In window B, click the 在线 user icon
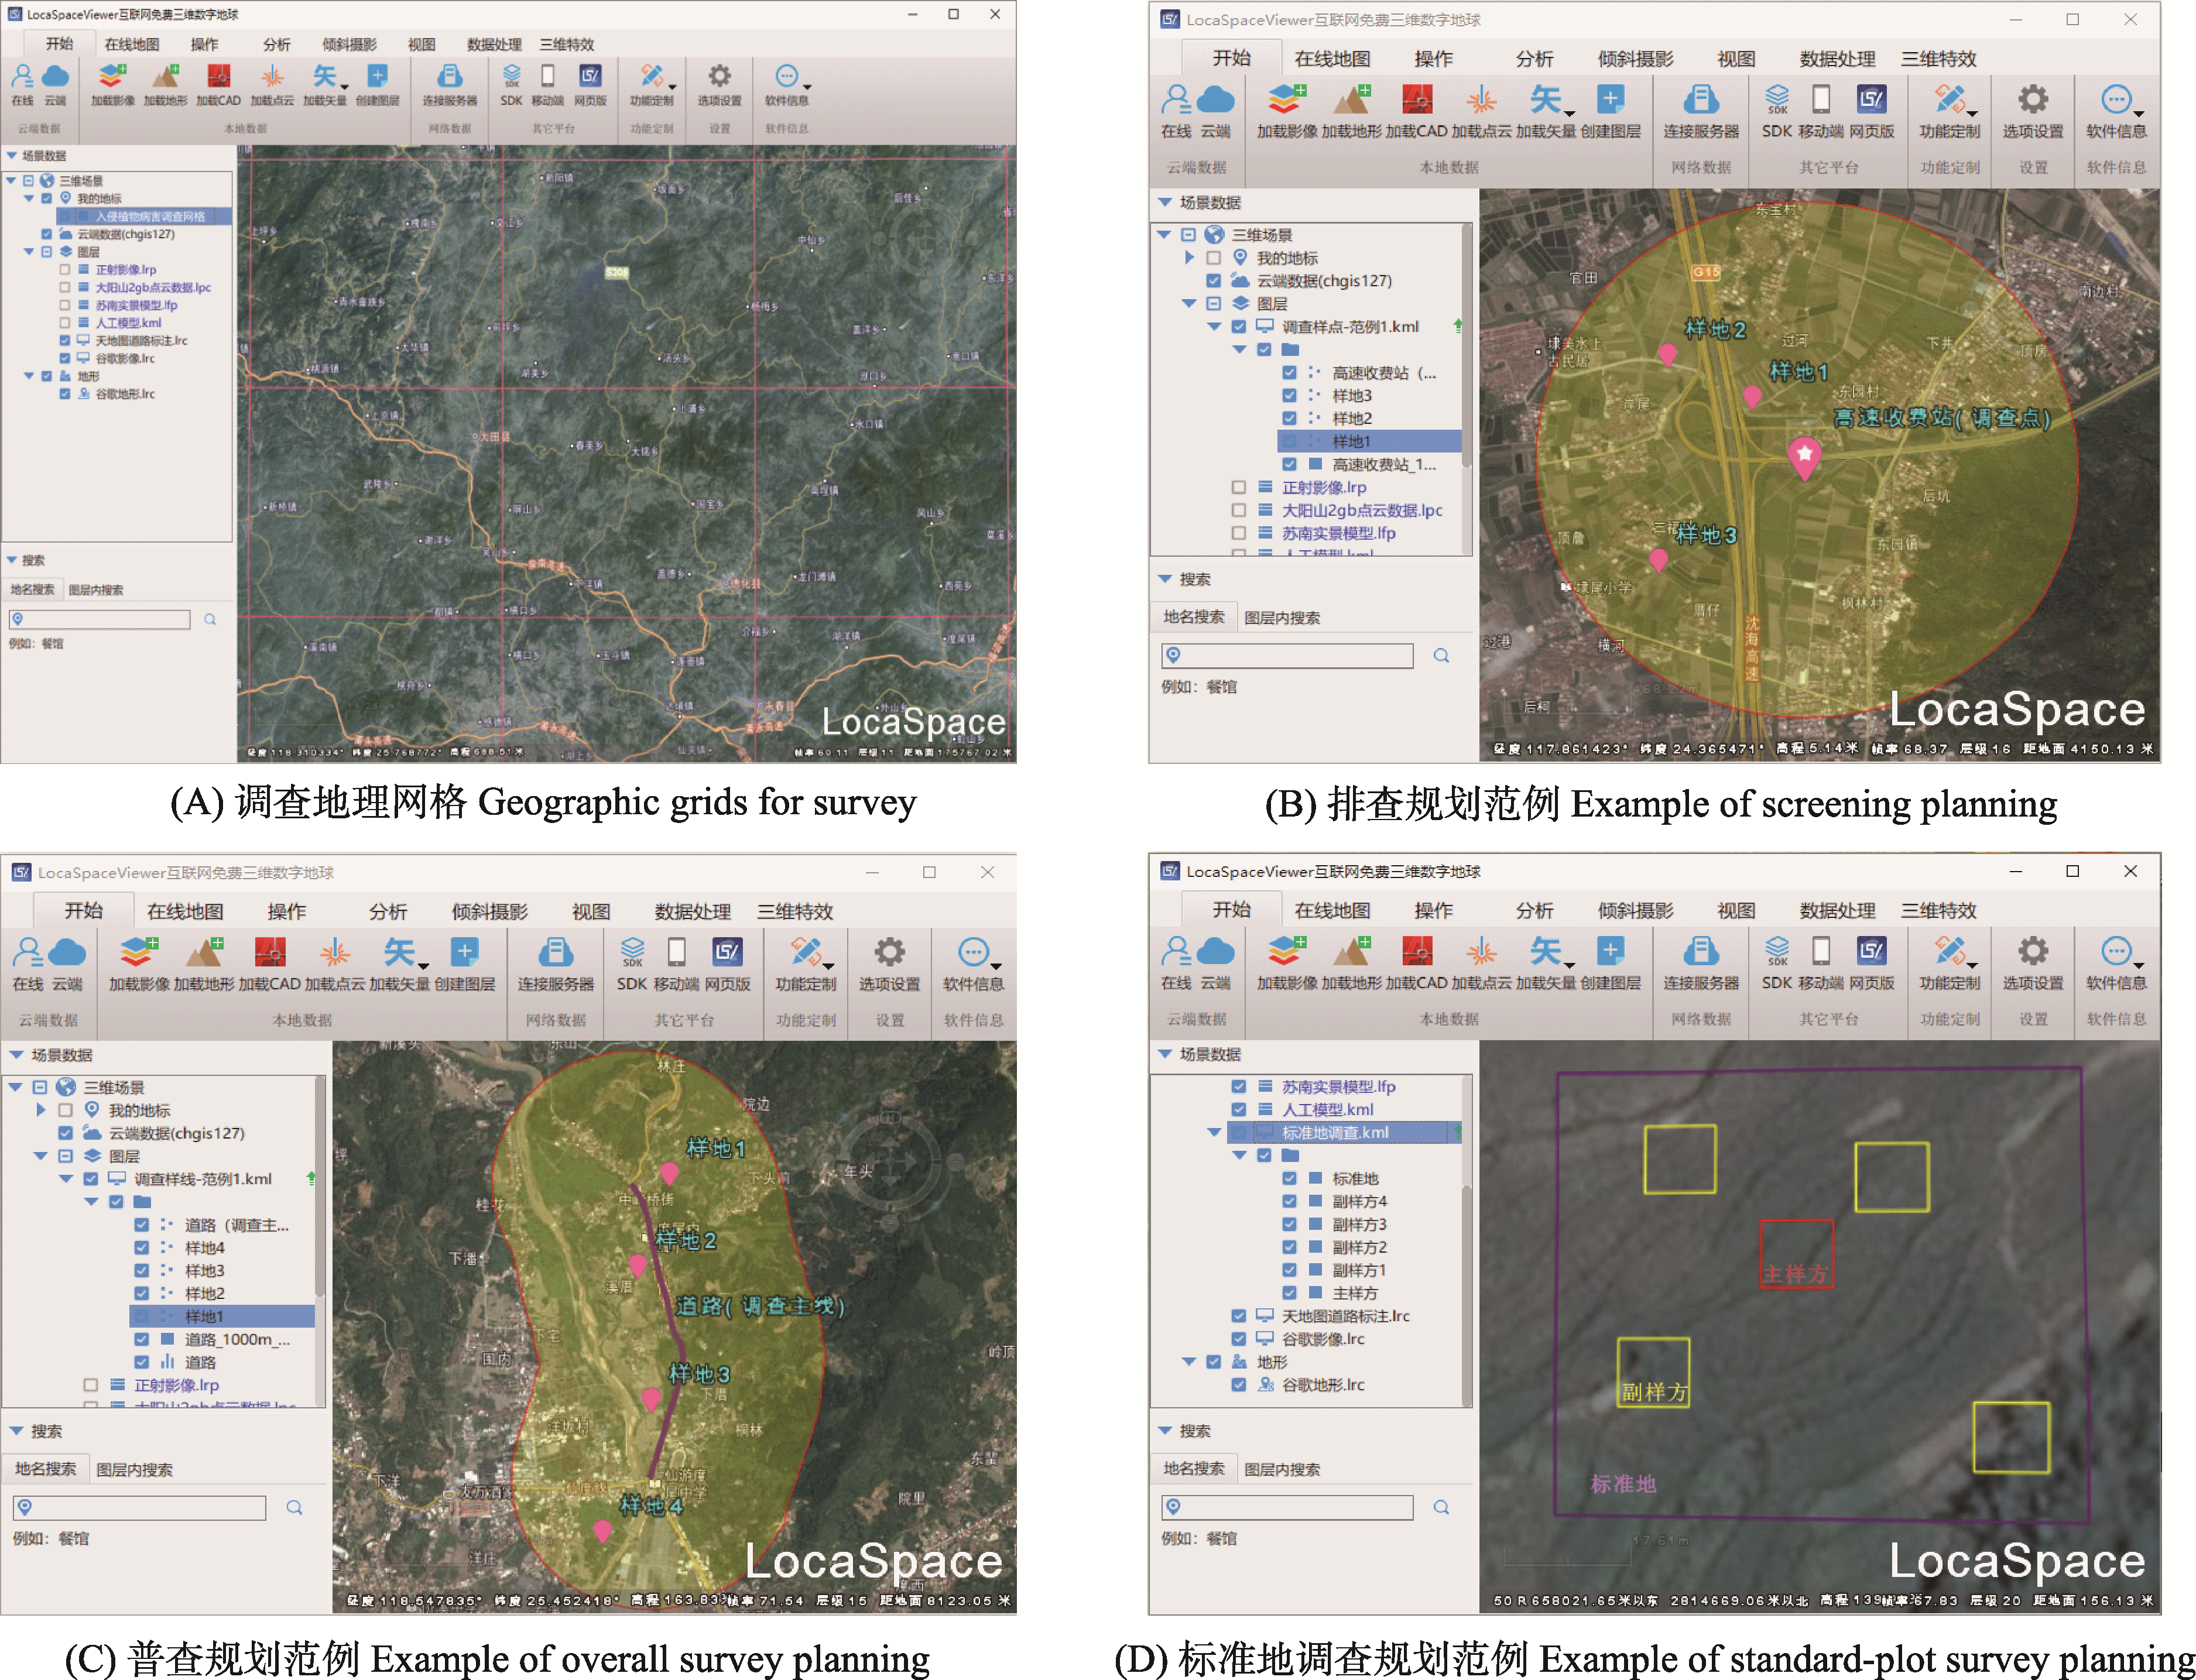This screenshot has height=1680, width=2196. coord(1176,99)
